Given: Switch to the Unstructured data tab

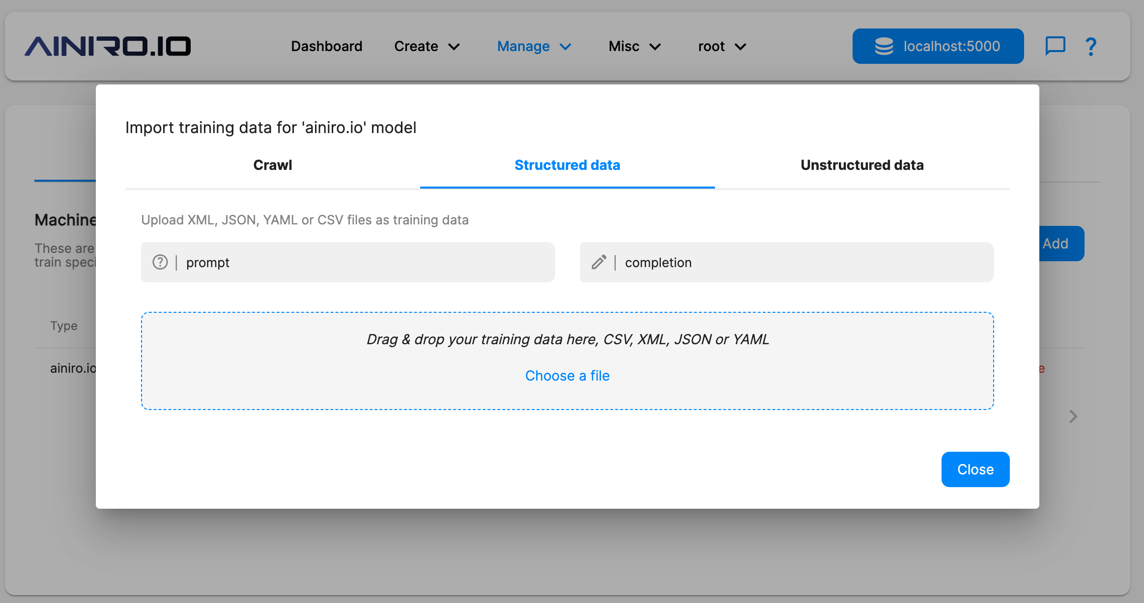Looking at the screenshot, I should click(x=862, y=165).
